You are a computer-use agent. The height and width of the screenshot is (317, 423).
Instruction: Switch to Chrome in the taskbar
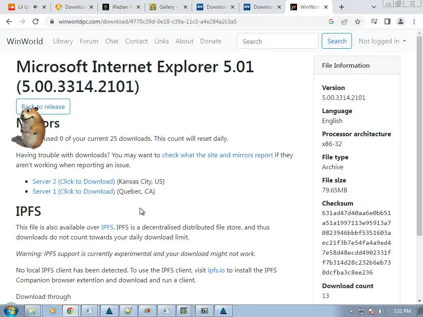(70, 311)
